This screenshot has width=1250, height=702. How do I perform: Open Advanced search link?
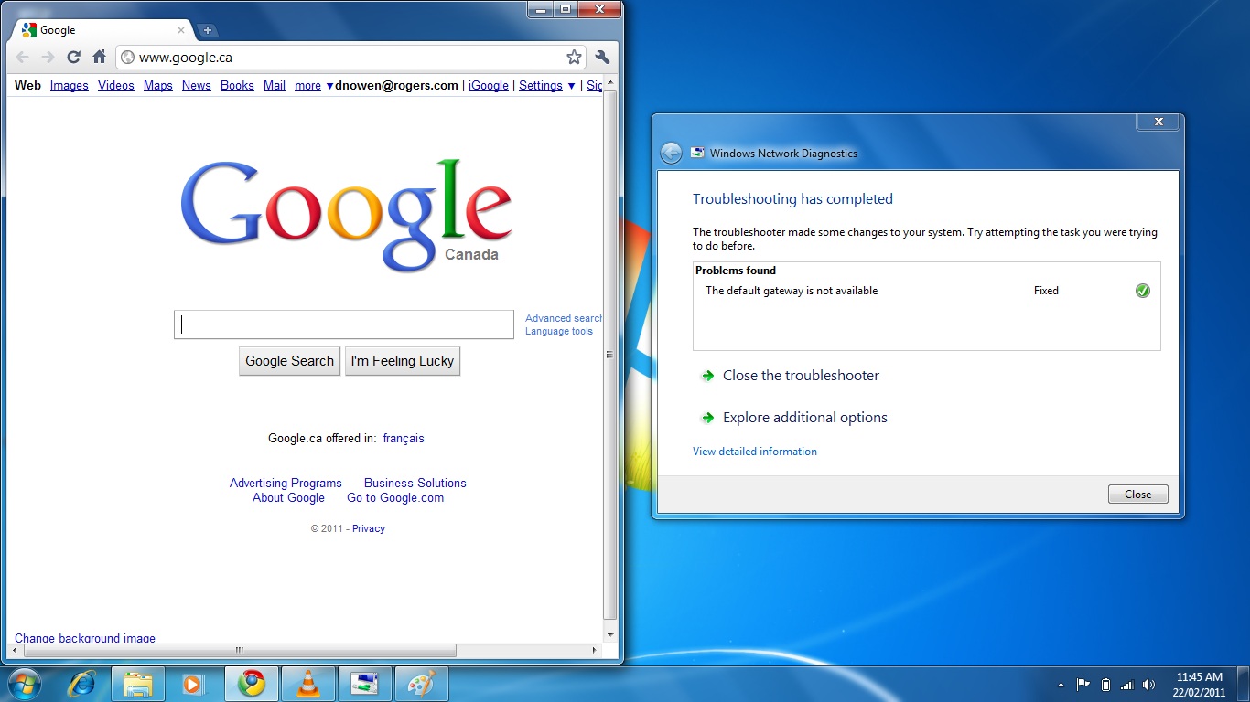564,318
